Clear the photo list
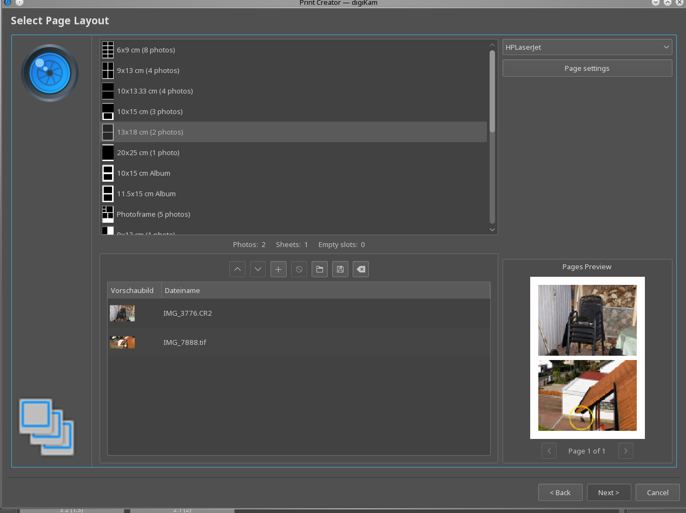Screen dimensions: 686x513 (361, 269)
